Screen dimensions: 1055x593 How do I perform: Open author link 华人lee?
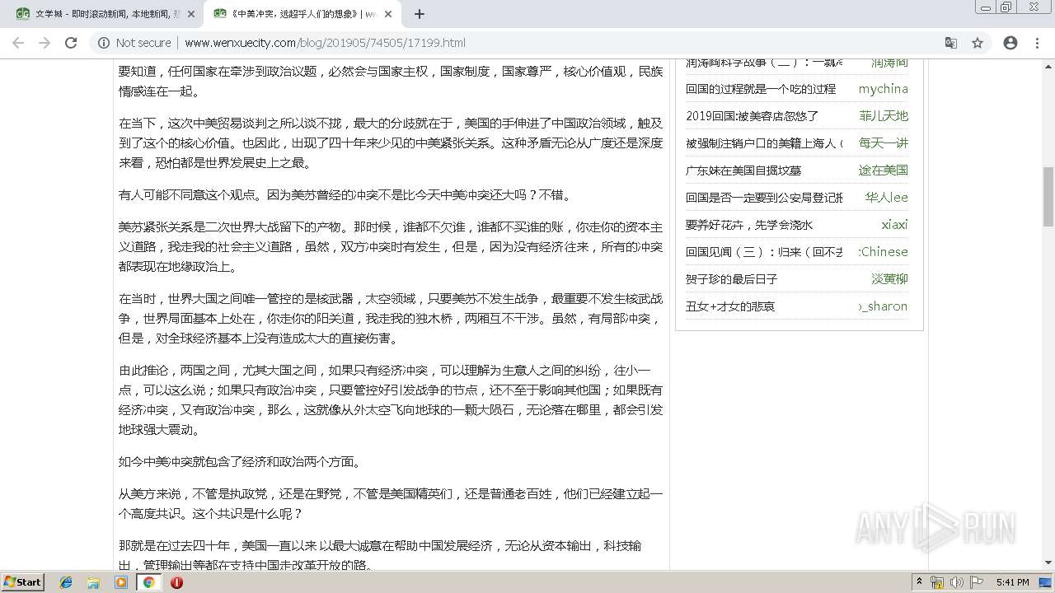click(x=886, y=198)
